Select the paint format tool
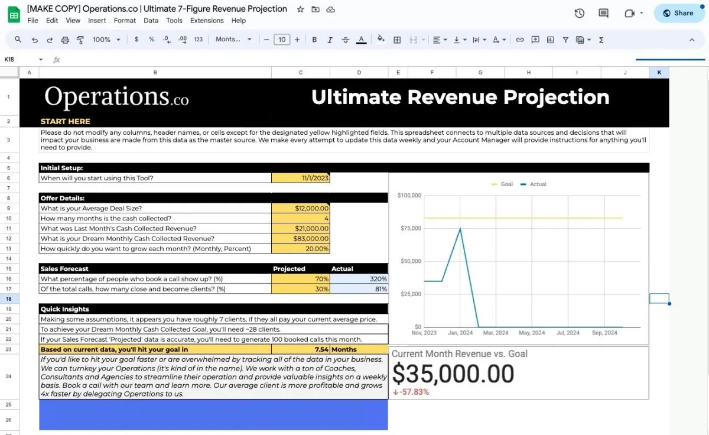This screenshot has width=709, height=435. pyautogui.click(x=80, y=40)
